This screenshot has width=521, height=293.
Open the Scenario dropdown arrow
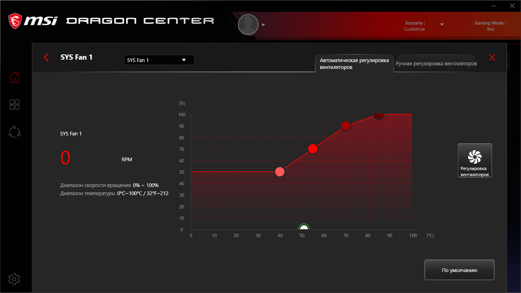[442, 25]
